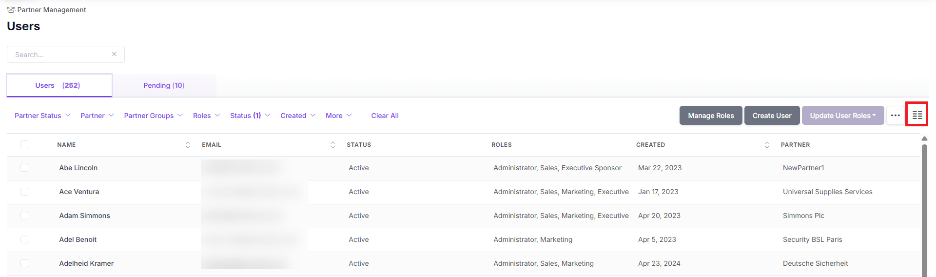Viewport: 936px width, 277px height.
Task: Click the Apr 23, 2024 created date
Action: tap(659, 263)
